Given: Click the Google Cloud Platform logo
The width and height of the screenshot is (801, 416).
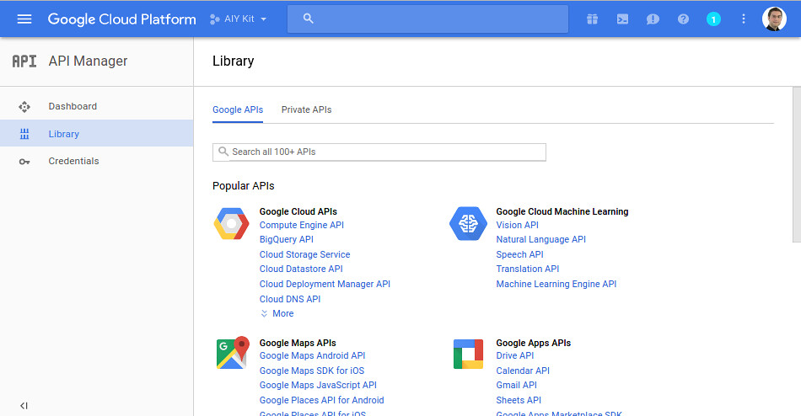Looking at the screenshot, I should tap(121, 19).
